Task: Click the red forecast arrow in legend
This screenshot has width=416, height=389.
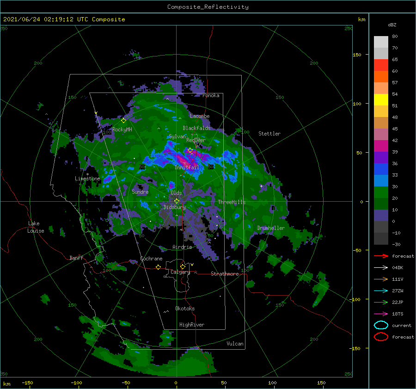Action: (x=381, y=256)
